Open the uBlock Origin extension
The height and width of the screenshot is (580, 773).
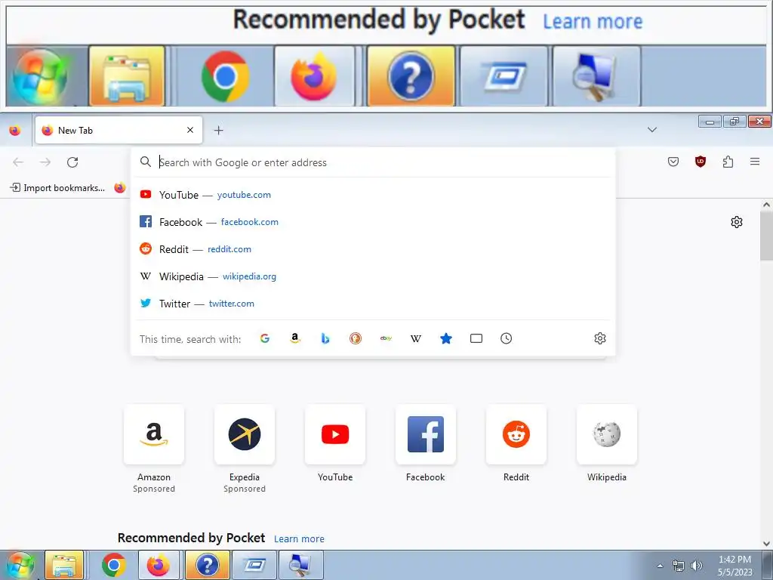click(x=700, y=162)
